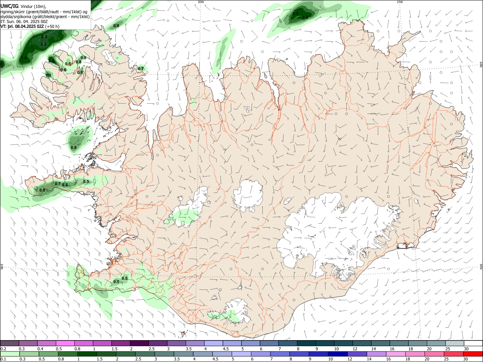Click the Mýrdalsjökull glacier near south coast
Image resolution: width=483 pixels, height=362 pixels.
[237, 310]
